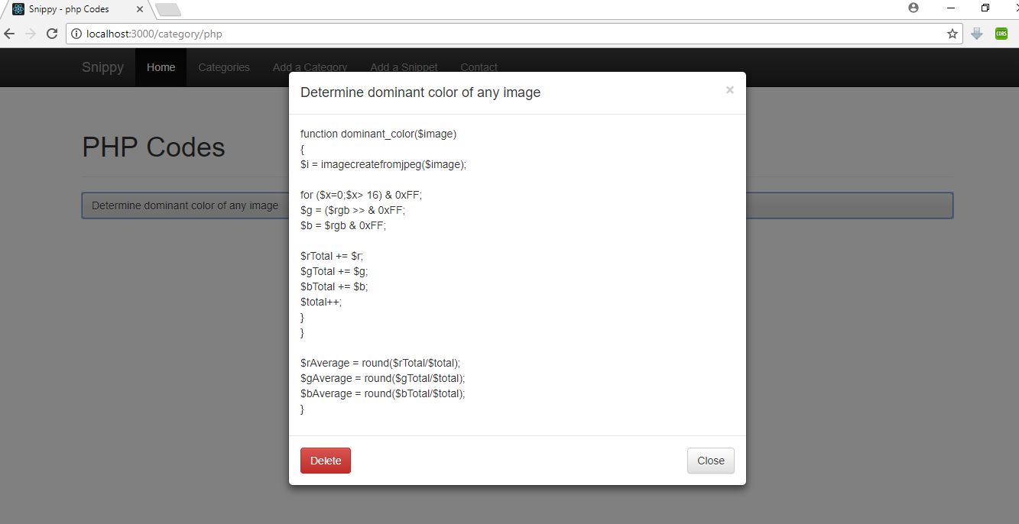This screenshot has height=524, width=1019.
Task: Reload the page with refresh icon
Action: [x=52, y=34]
